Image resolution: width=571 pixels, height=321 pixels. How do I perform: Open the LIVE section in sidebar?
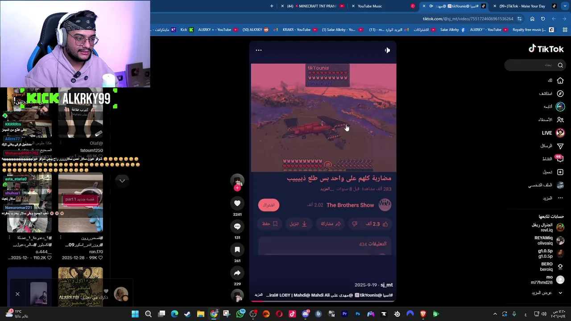coord(553,133)
